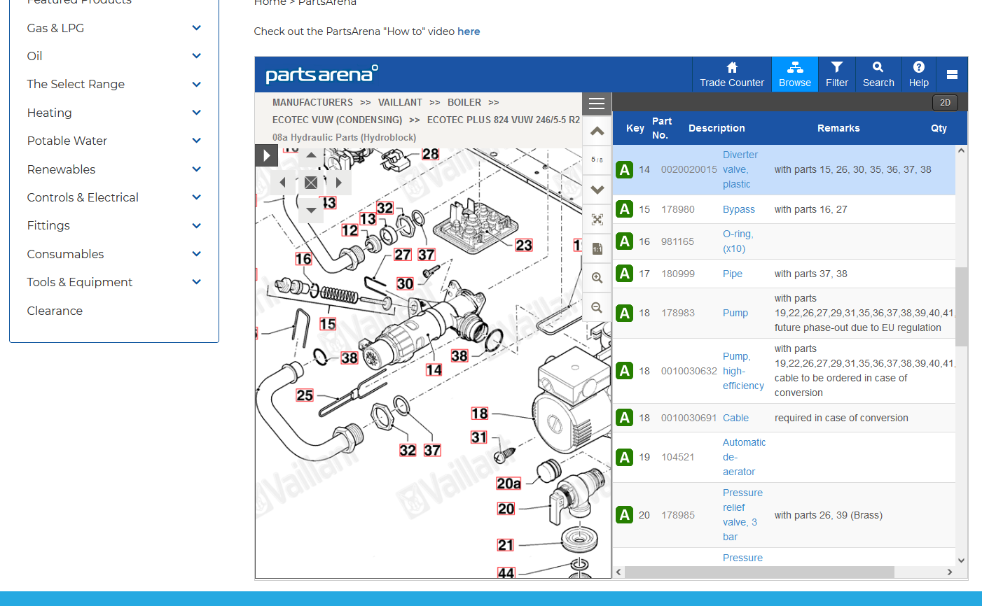
Task: Click ECOTEC VUW (CONDENSING) breadcrumb
Action: 337,120
